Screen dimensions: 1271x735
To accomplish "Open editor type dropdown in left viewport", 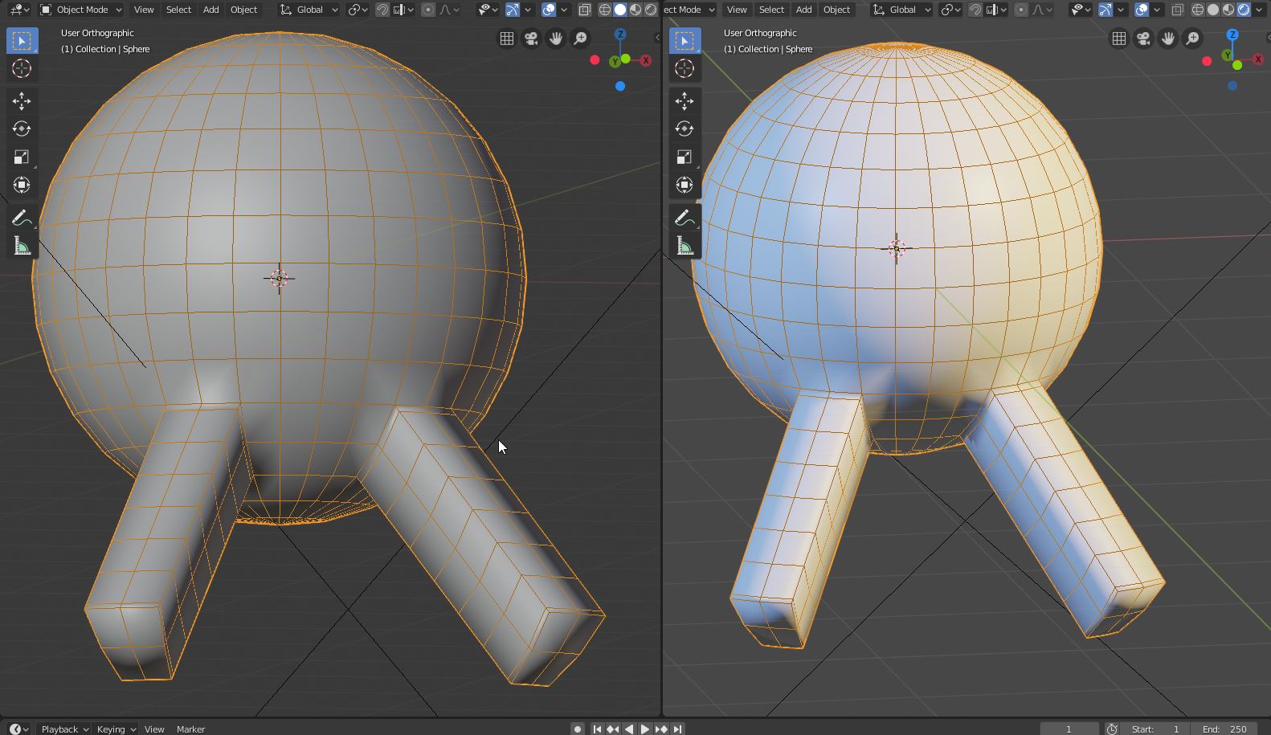I will click(x=19, y=10).
